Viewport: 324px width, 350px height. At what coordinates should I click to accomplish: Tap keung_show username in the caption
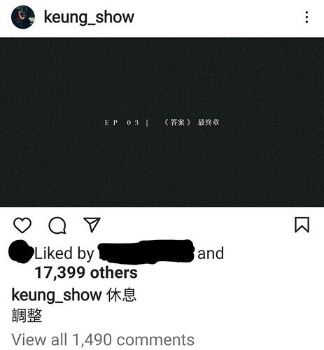coord(57,295)
